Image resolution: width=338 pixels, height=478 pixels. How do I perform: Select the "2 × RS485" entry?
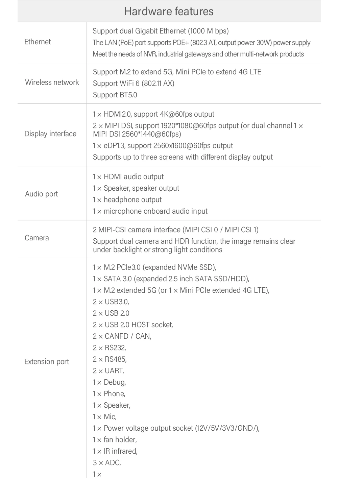tap(110, 359)
